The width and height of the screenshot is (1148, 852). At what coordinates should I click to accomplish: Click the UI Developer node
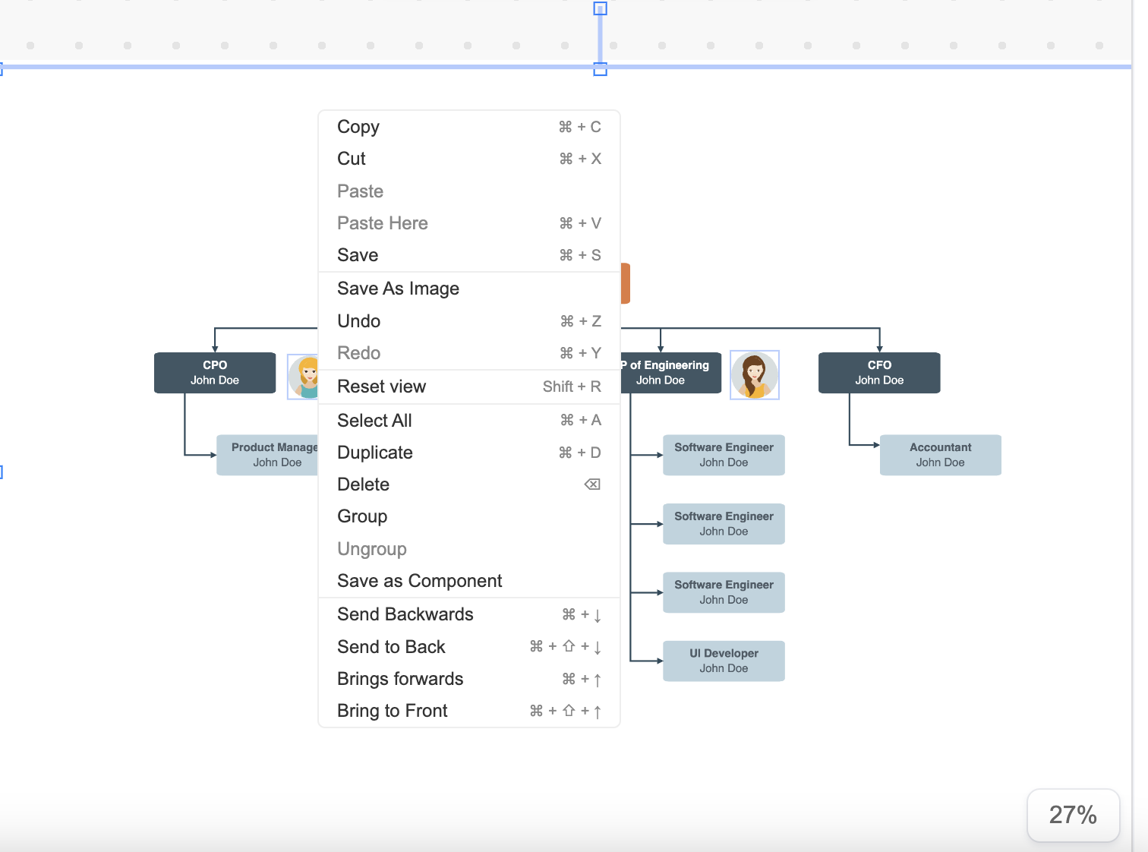coord(724,661)
